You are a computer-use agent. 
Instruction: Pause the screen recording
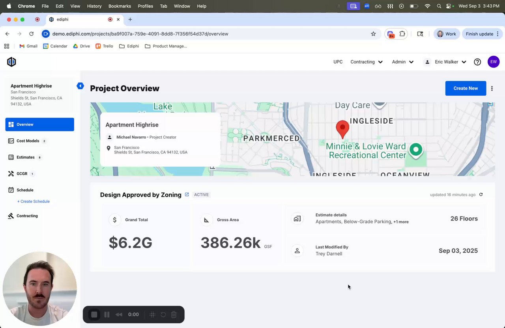tap(107, 315)
